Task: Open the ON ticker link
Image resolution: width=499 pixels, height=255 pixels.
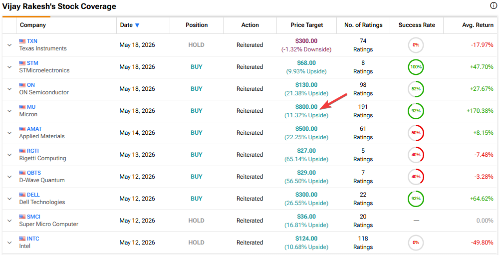Action: point(31,85)
